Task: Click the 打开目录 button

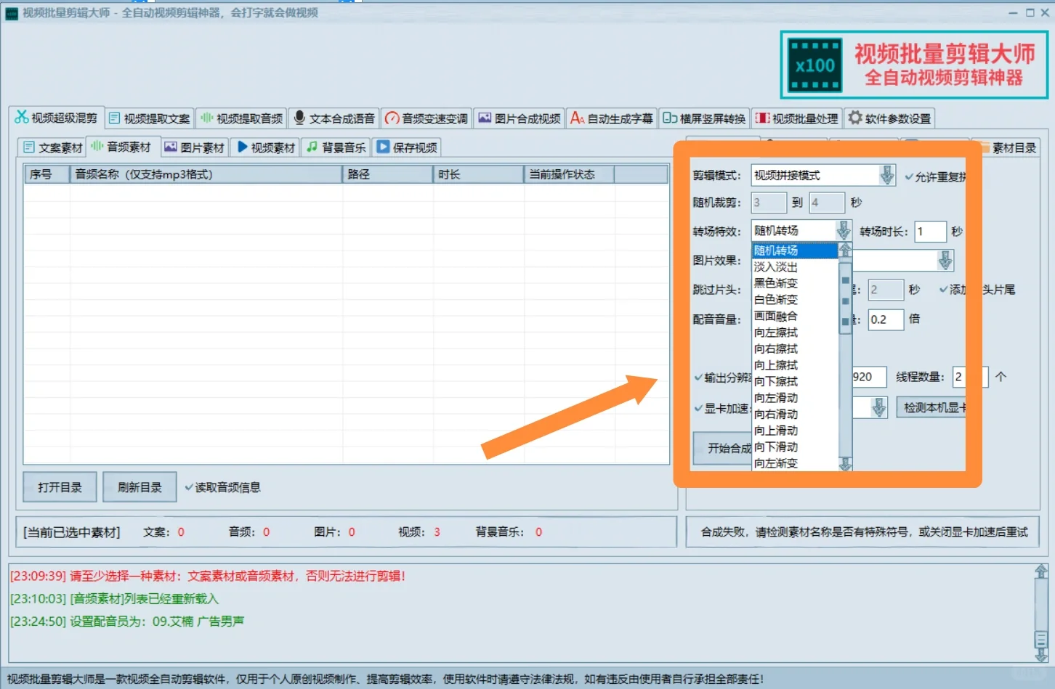Action: [x=60, y=487]
